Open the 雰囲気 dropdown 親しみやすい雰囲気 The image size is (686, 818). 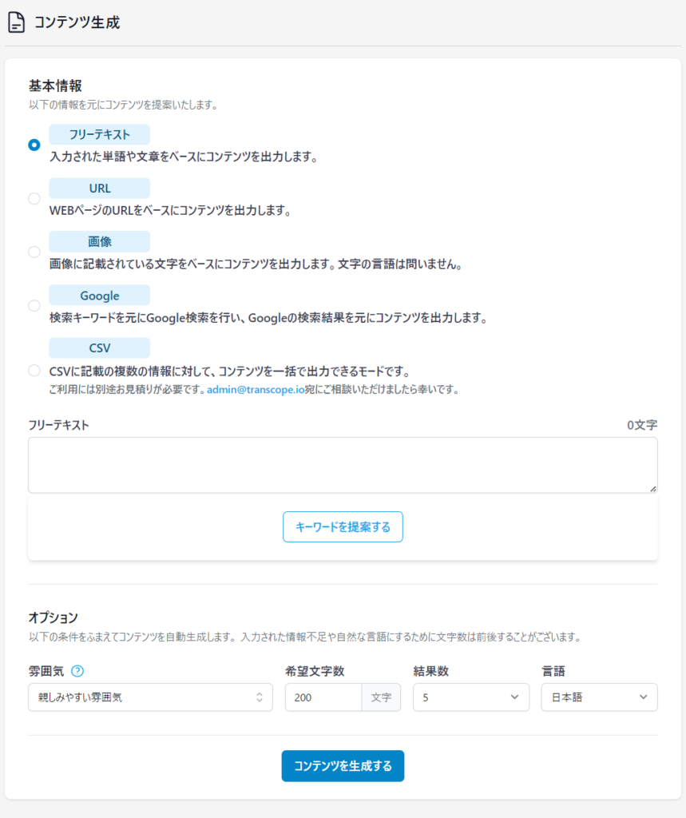point(150,697)
